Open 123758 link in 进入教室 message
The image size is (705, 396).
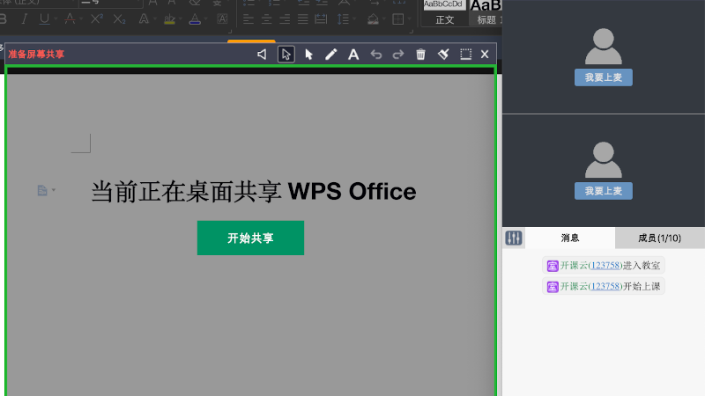click(605, 266)
